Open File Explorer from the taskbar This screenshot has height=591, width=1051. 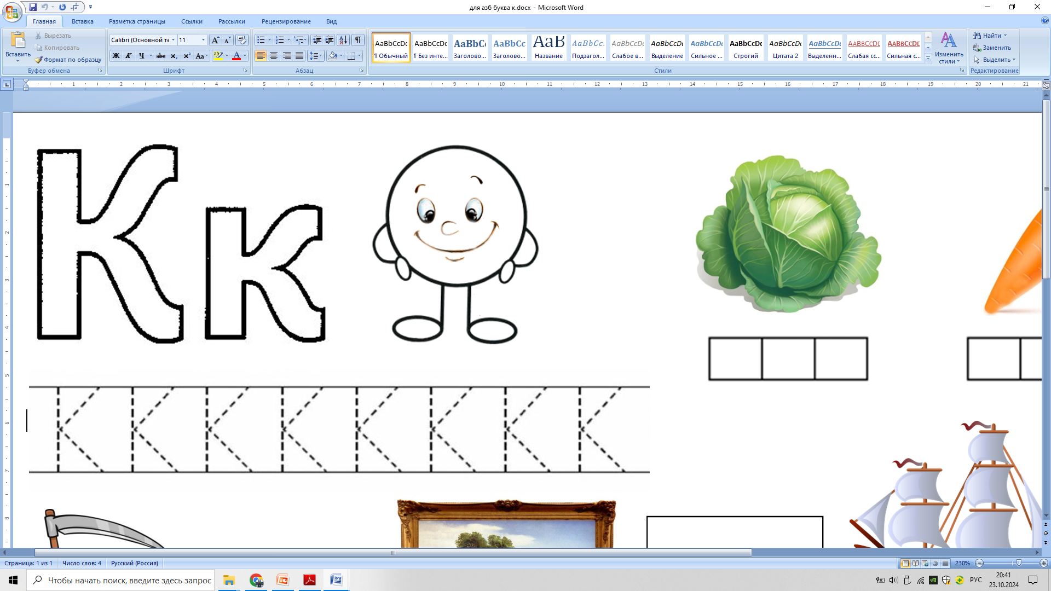[x=229, y=580]
